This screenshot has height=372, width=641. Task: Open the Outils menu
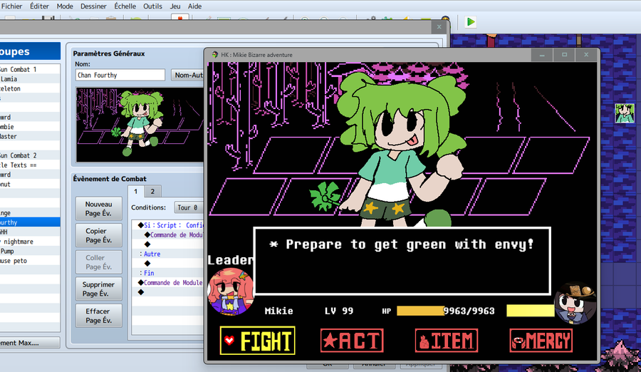coord(152,6)
